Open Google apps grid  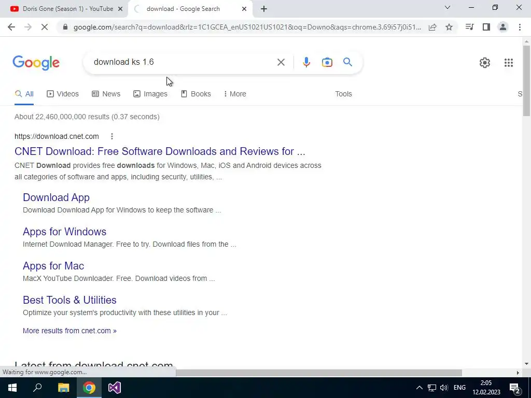pos(508,63)
